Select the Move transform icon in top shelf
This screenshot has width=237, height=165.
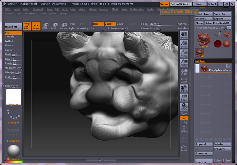[x=45, y=26]
